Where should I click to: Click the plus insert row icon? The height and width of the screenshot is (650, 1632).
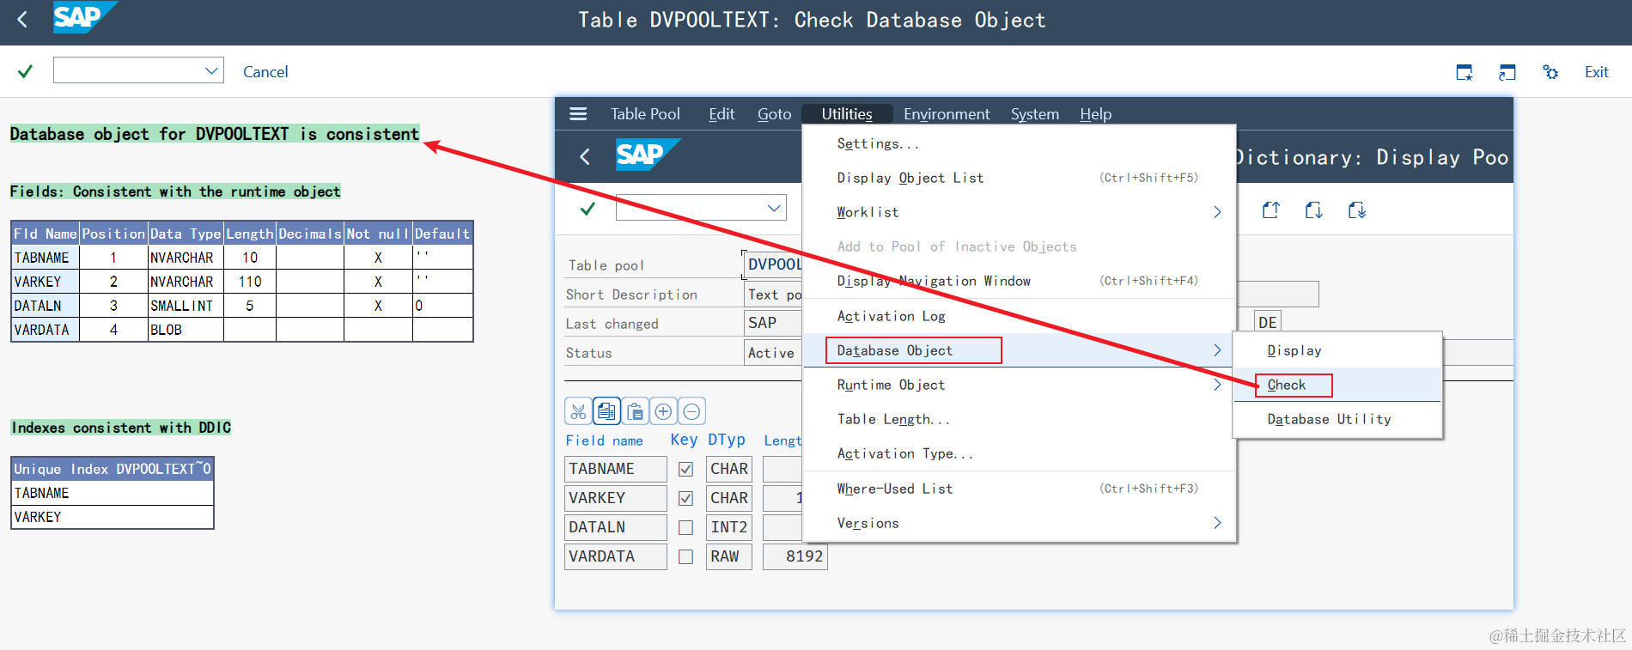[663, 412]
